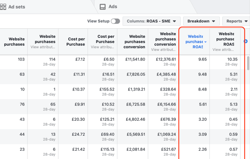Click View attribution under Website purchases conversion
This screenshot has width=250, height=159.
(163, 50)
